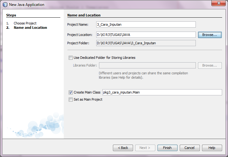Screen dimensions: 228x157
Task: Click the NetBeans cube icon in title bar
Action: pos(5,5)
